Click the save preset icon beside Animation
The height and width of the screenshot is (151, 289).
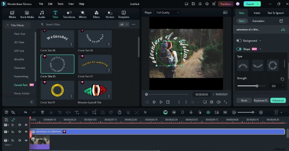tap(281, 21)
